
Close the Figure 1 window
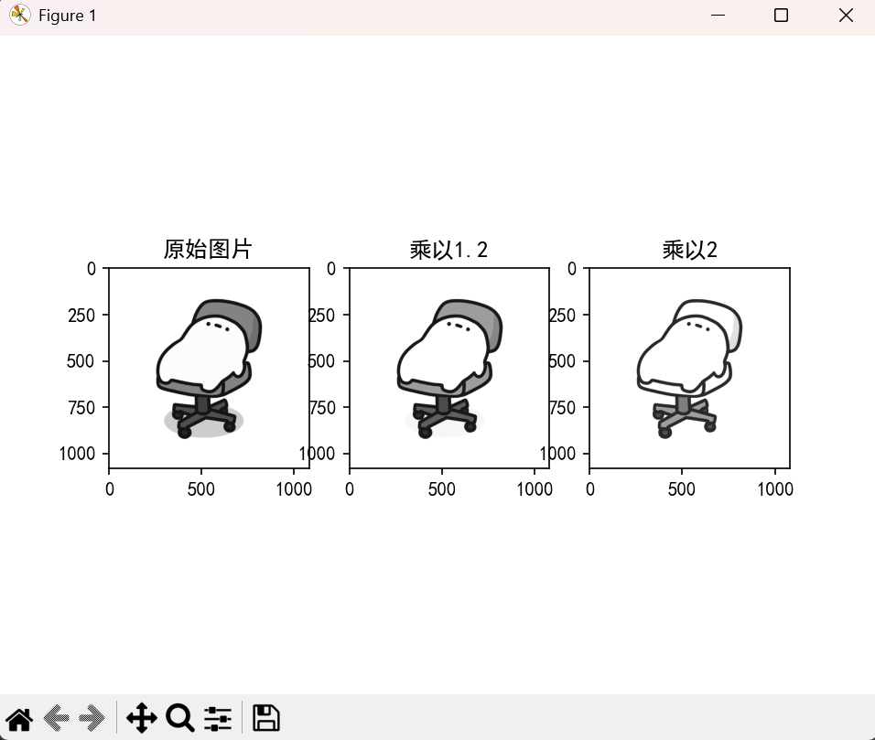tap(846, 15)
